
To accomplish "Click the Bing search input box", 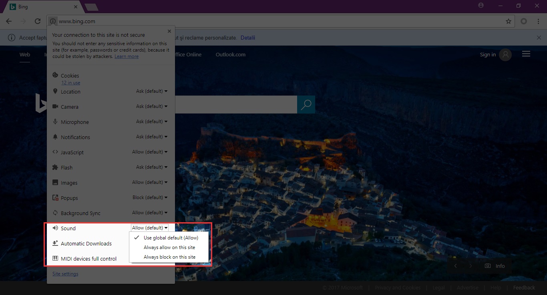I will (236, 105).
